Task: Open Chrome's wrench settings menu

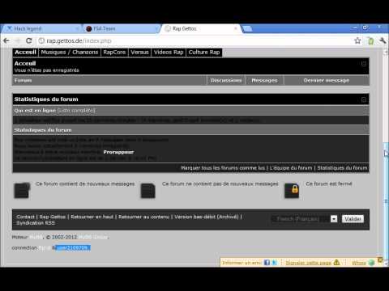Action: pyautogui.click(x=383, y=40)
